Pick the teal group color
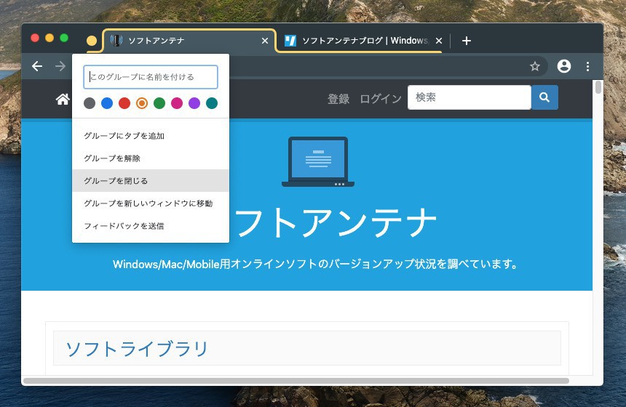Image resolution: width=626 pixels, height=407 pixels. click(x=212, y=103)
